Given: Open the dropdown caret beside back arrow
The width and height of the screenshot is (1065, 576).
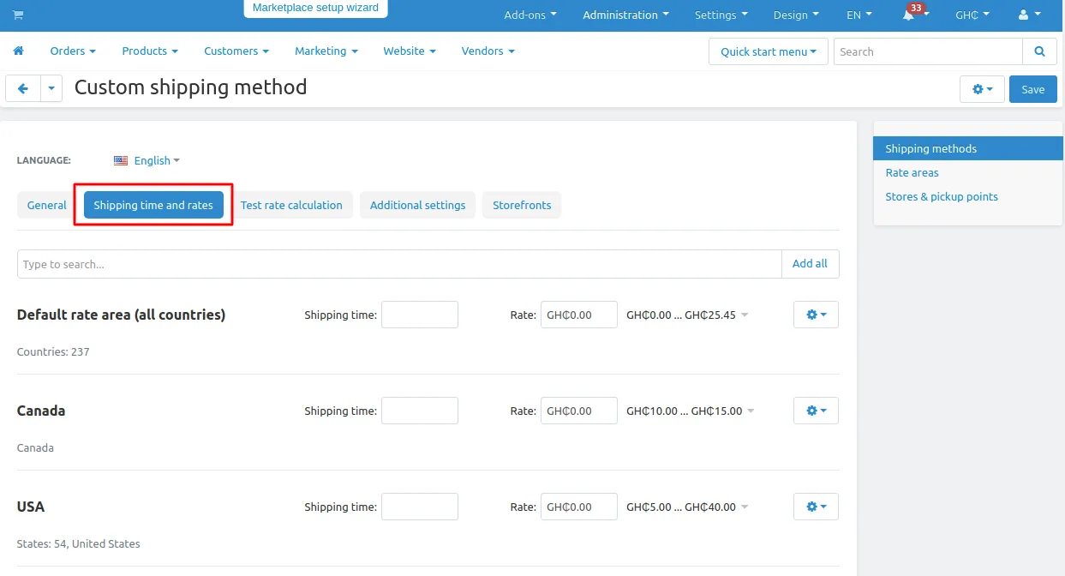Looking at the screenshot, I should 51,88.
